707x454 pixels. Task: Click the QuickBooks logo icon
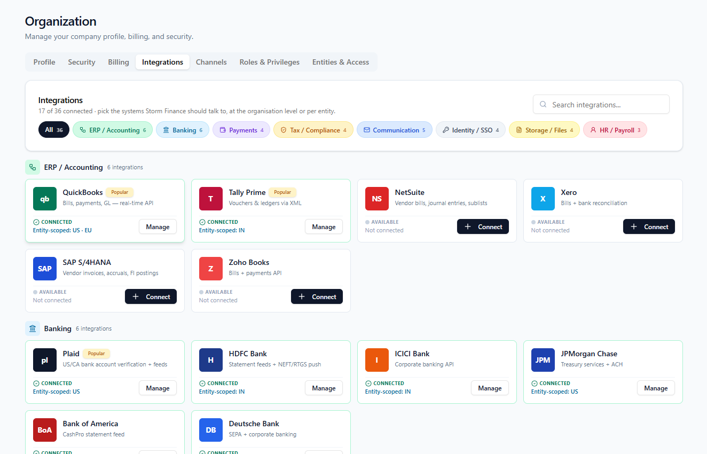click(45, 199)
